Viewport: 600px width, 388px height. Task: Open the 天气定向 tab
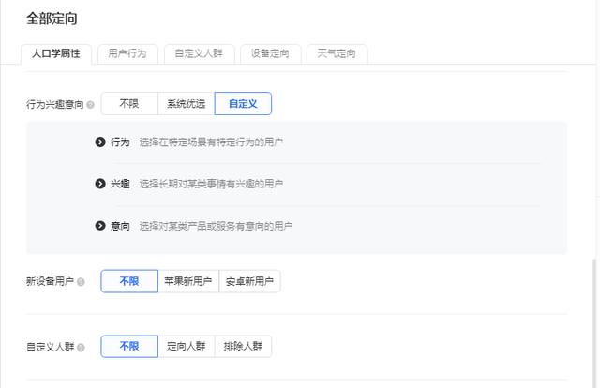tap(337, 53)
